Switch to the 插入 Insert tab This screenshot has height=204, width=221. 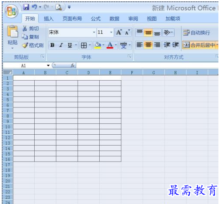coord(49,19)
